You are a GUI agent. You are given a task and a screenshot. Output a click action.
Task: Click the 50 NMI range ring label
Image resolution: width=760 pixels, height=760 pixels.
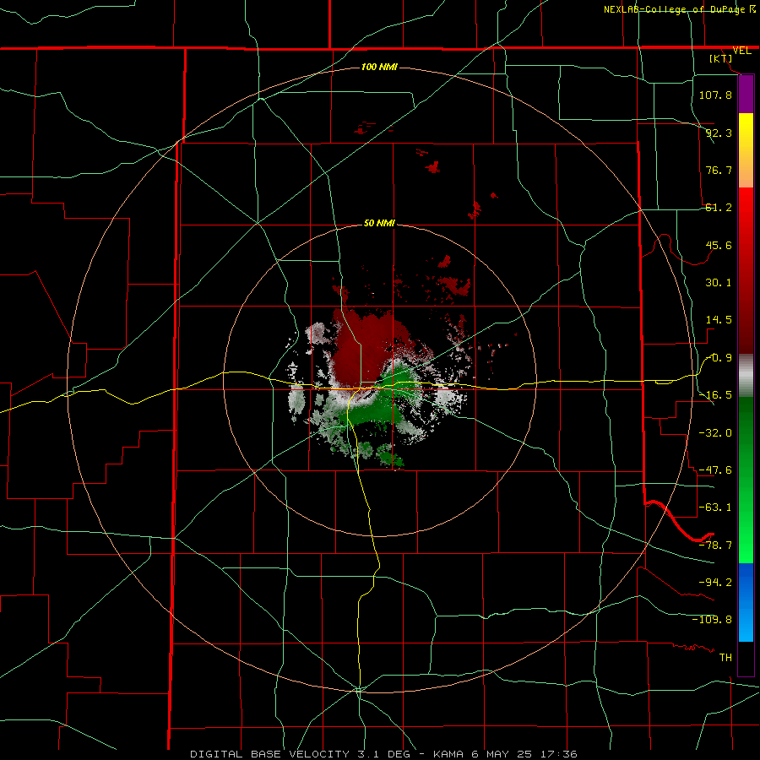379,224
